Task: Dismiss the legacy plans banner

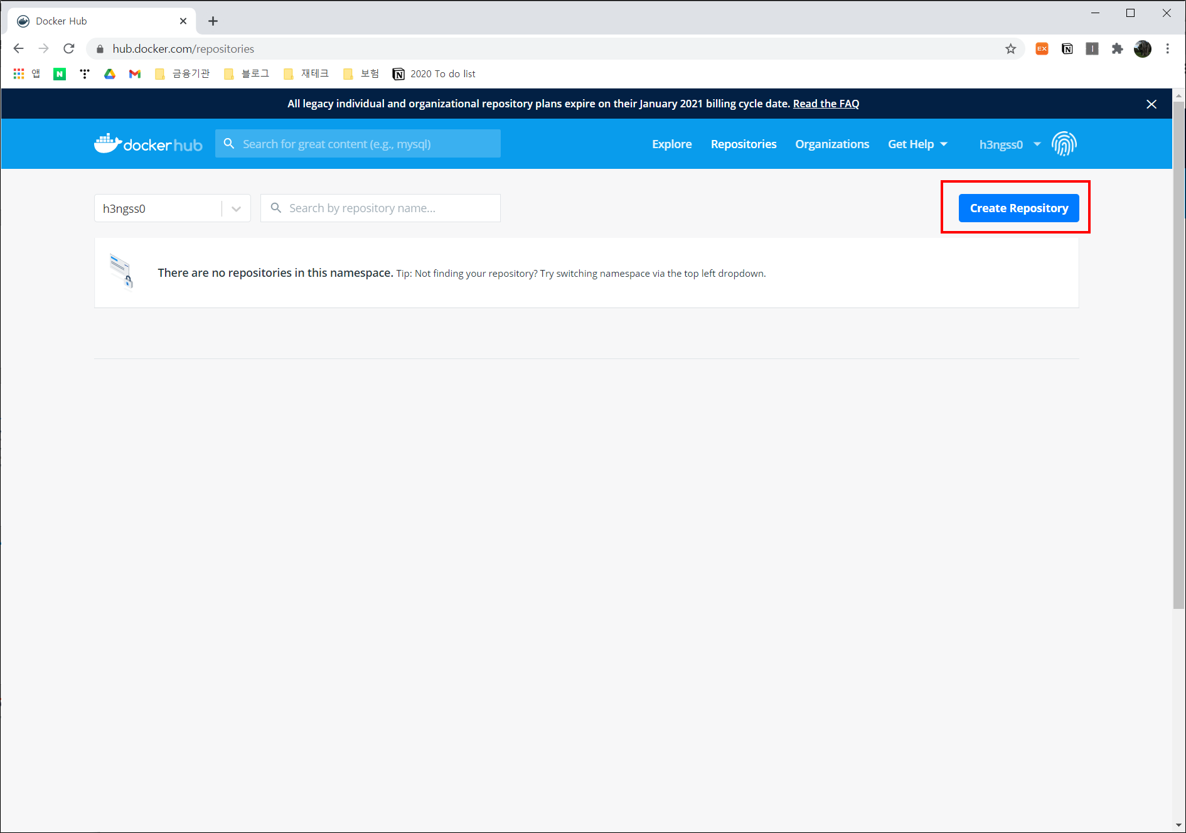Action: point(1151,104)
